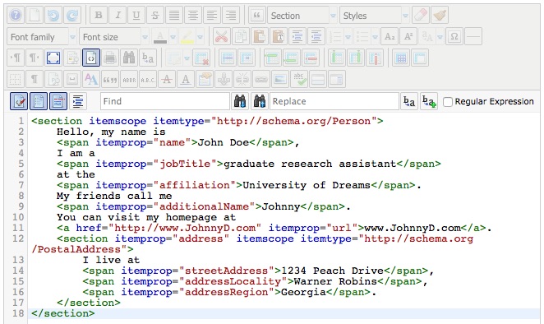Click the redo arrow icon
This screenshot has width=544, height=324.
[x=72, y=16]
